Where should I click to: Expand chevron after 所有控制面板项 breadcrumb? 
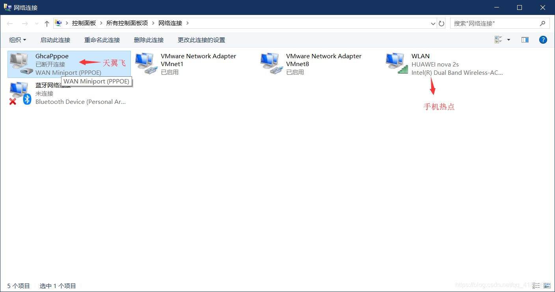pyautogui.click(x=153, y=23)
